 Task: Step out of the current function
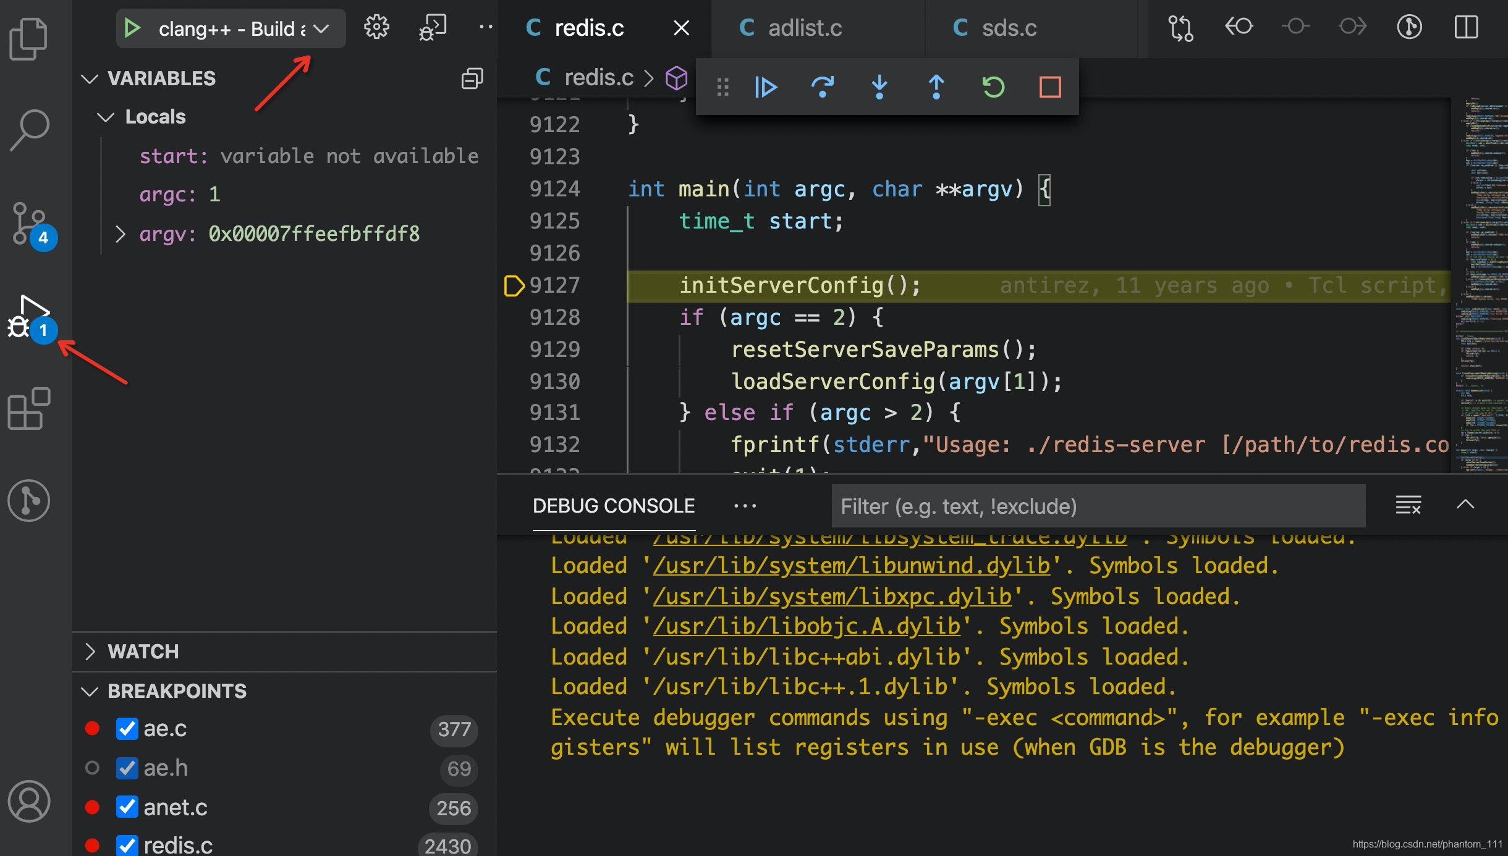pyautogui.click(x=936, y=87)
